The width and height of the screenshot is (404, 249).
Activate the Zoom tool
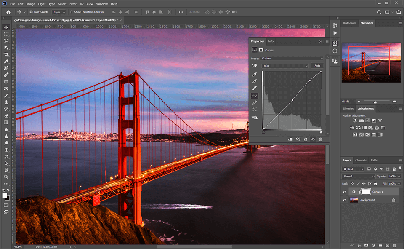click(x=6, y=177)
